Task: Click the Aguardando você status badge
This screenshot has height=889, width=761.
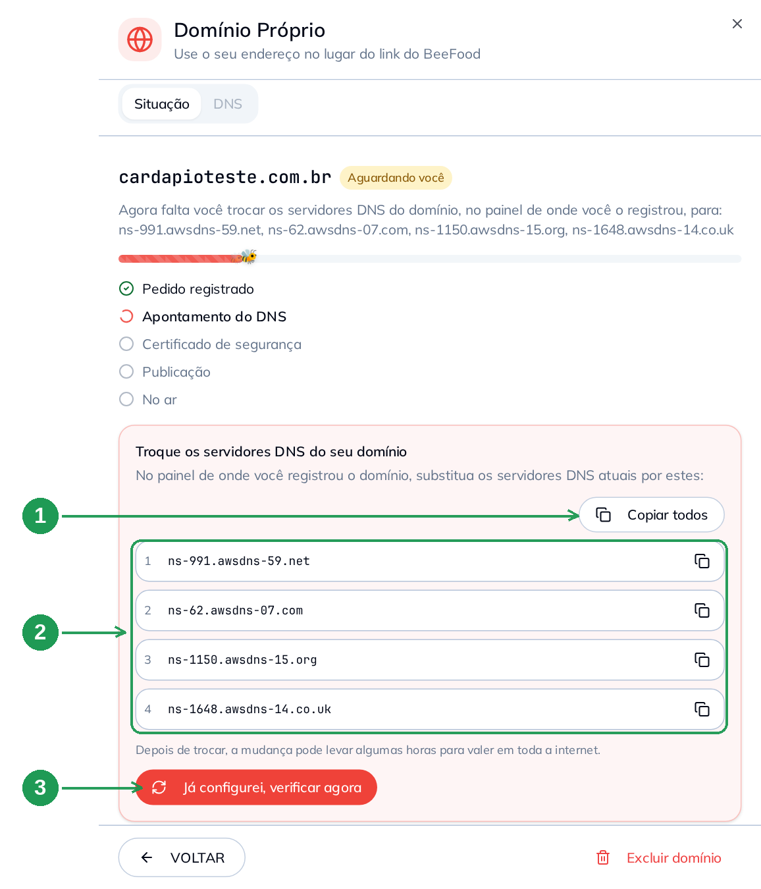Action: click(396, 178)
